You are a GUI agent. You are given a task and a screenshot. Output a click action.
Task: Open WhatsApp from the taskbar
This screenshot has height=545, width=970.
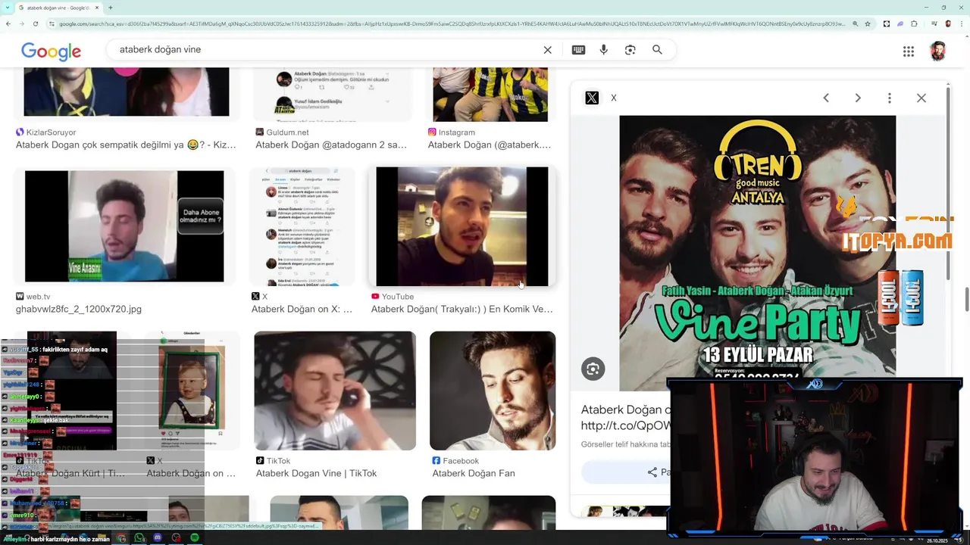139,538
